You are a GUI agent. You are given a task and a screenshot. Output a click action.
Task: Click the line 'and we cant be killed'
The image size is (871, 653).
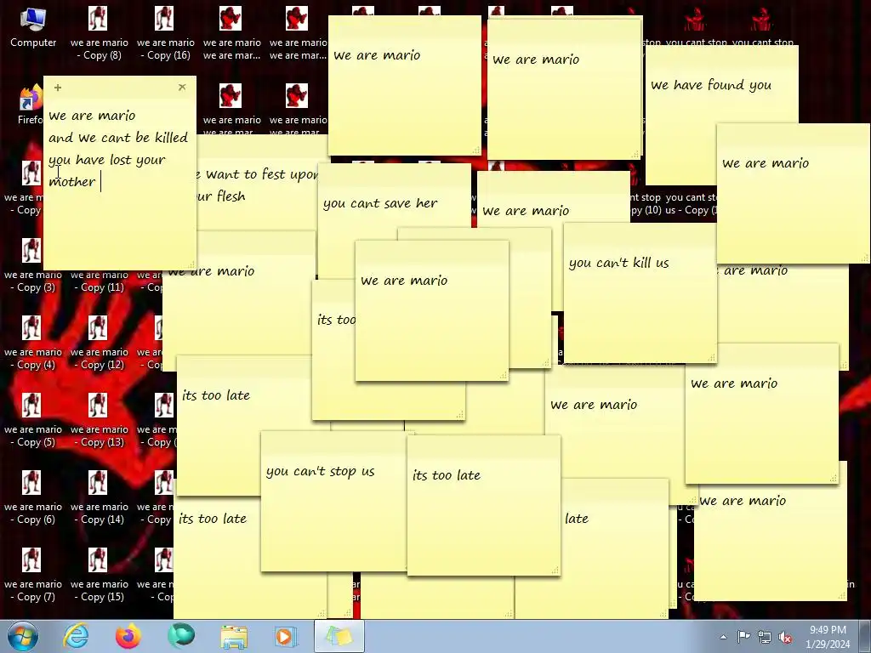(x=118, y=137)
